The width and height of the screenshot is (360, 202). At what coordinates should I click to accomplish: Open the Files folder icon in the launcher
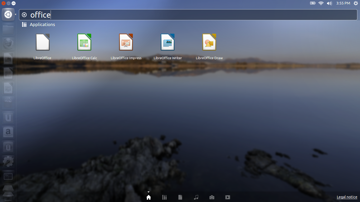click(8, 29)
